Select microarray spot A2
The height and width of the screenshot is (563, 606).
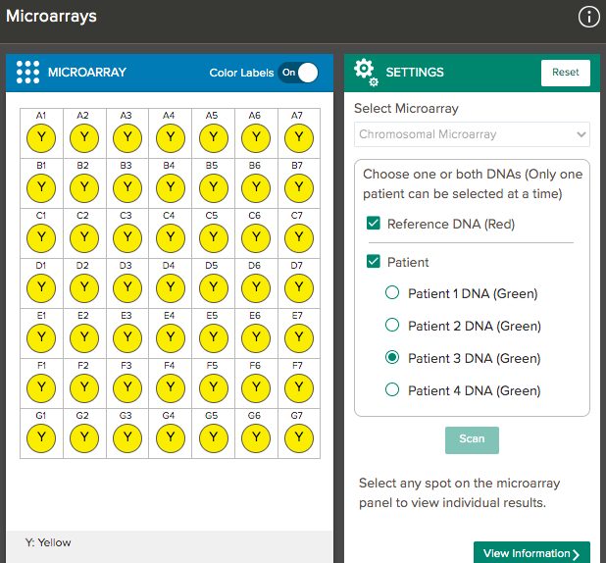point(84,138)
